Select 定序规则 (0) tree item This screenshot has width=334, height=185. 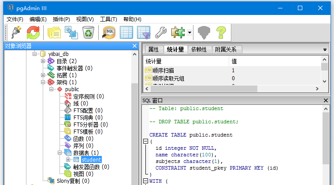coord(89,96)
